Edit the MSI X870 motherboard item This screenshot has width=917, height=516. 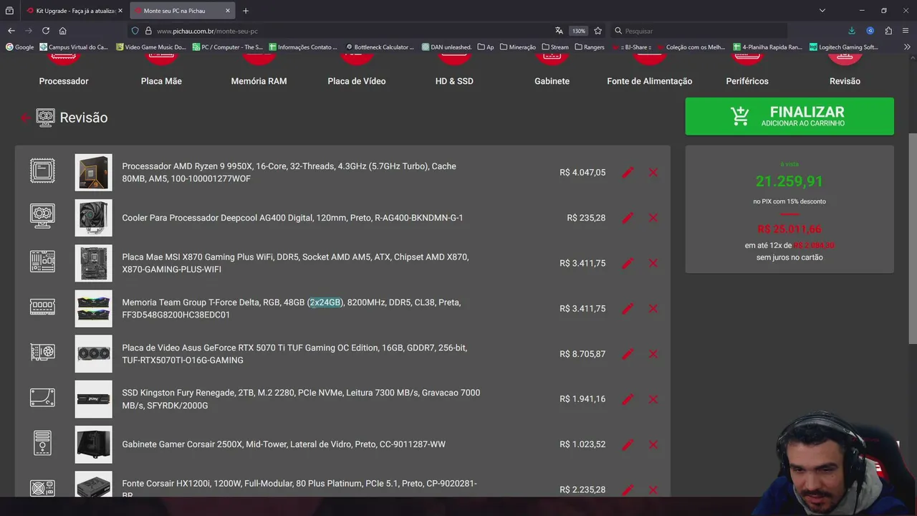coord(628,263)
